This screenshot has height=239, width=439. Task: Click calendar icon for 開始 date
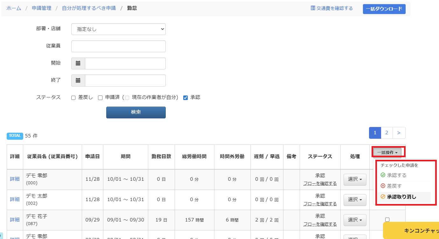tap(78, 63)
